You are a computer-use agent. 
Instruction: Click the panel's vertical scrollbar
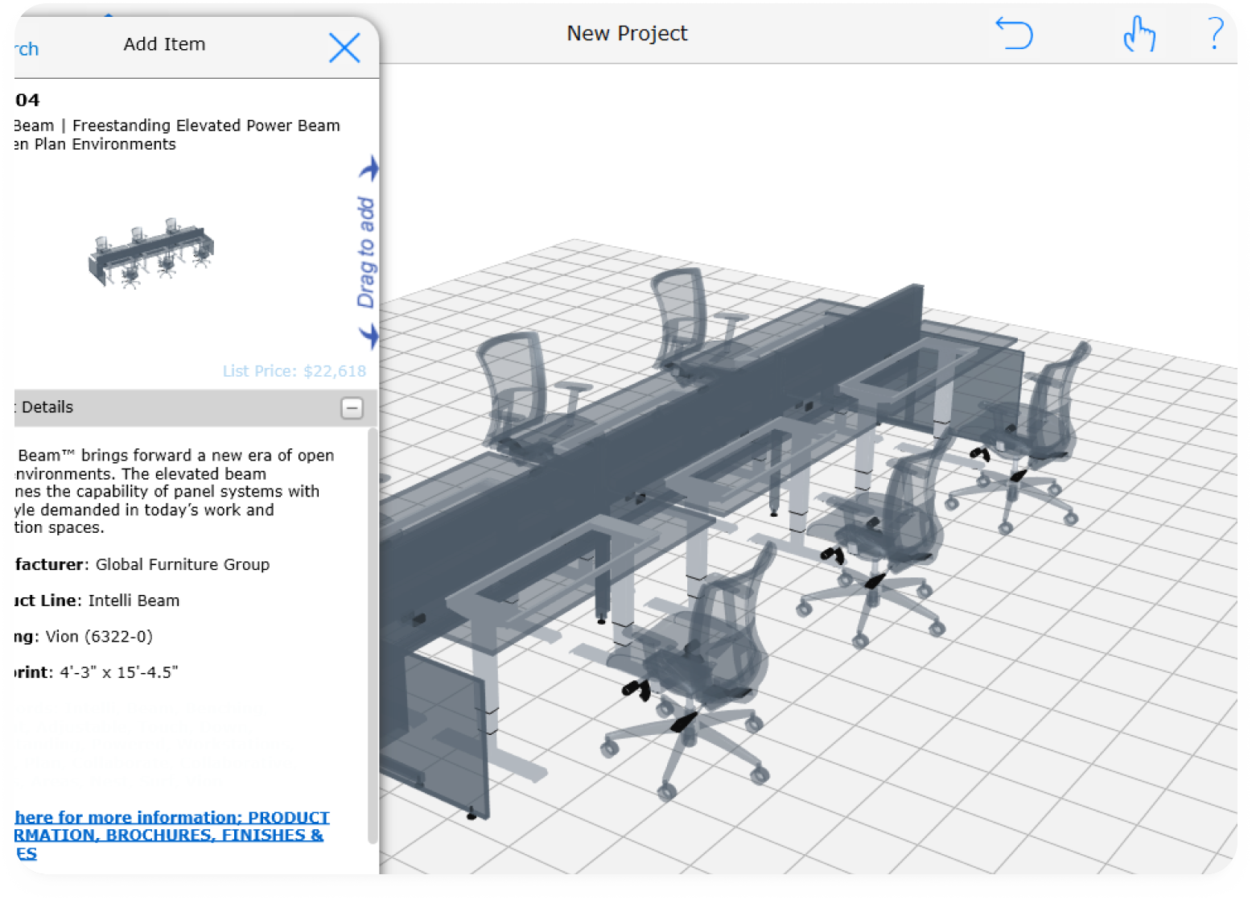coord(373,636)
